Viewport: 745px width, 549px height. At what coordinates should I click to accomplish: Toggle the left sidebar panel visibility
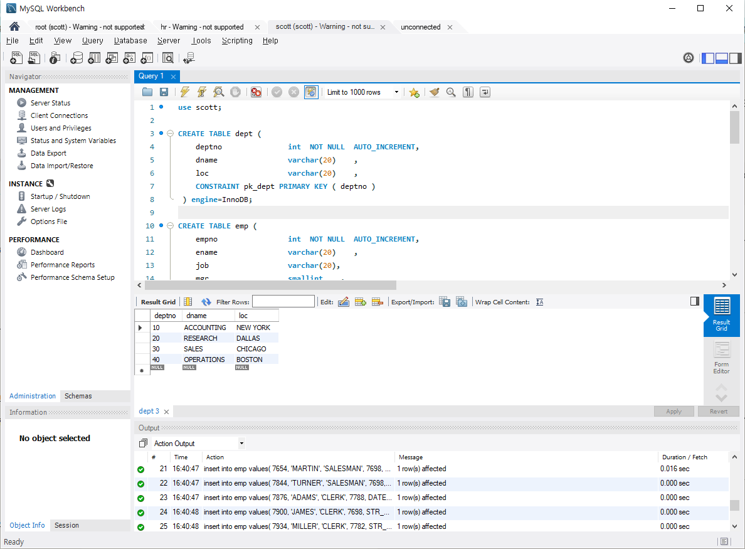[709, 58]
